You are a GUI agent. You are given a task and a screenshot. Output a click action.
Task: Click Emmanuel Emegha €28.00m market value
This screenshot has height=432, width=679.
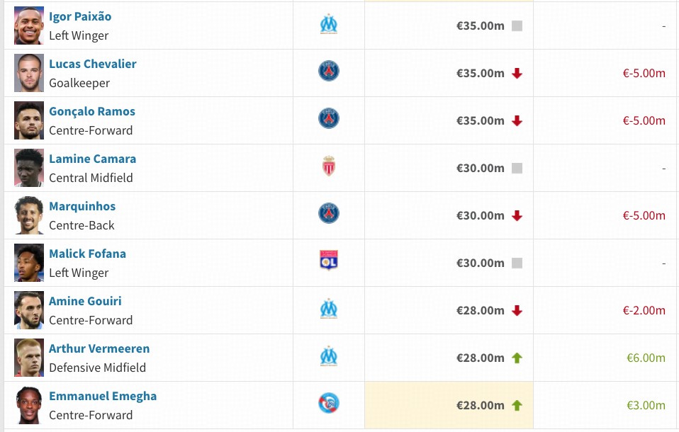pyautogui.click(x=480, y=406)
